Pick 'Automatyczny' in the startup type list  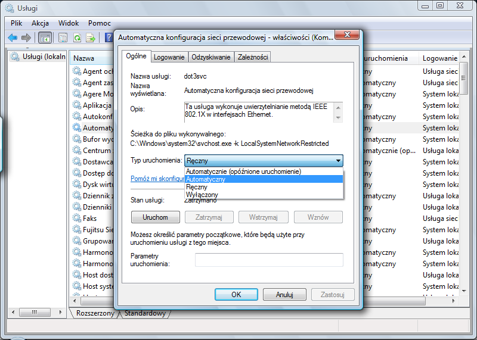(206, 179)
